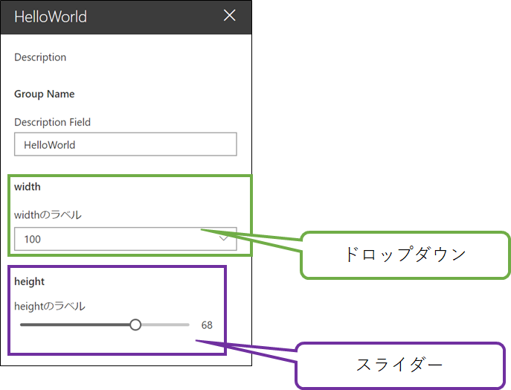Click the Group Name heading
The width and height of the screenshot is (511, 390).
click(45, 94)
